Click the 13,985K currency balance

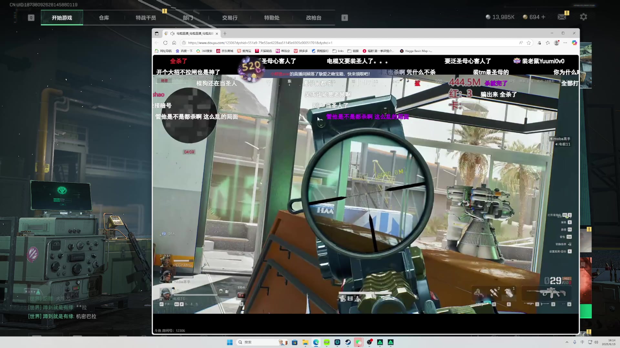(x=500, y=17)
